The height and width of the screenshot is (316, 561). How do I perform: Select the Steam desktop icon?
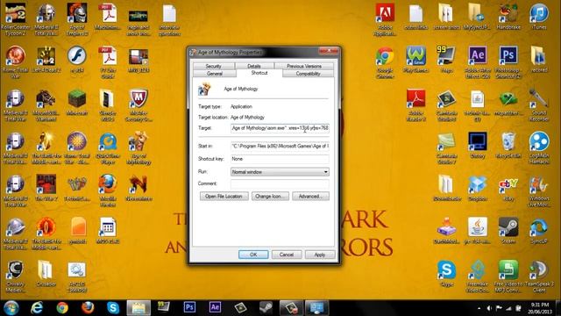[x=508, y=231]
